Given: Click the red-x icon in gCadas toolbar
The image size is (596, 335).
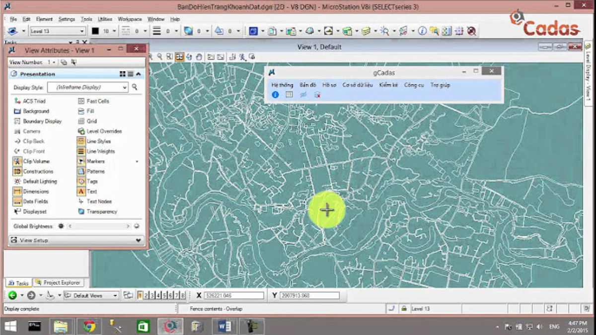Looking at the screenshot, I should pos(317,95).
